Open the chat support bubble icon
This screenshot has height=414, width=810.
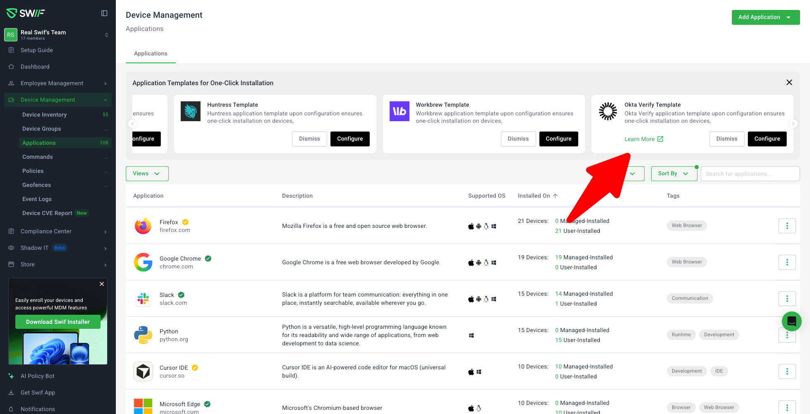[x=791, y=321]
